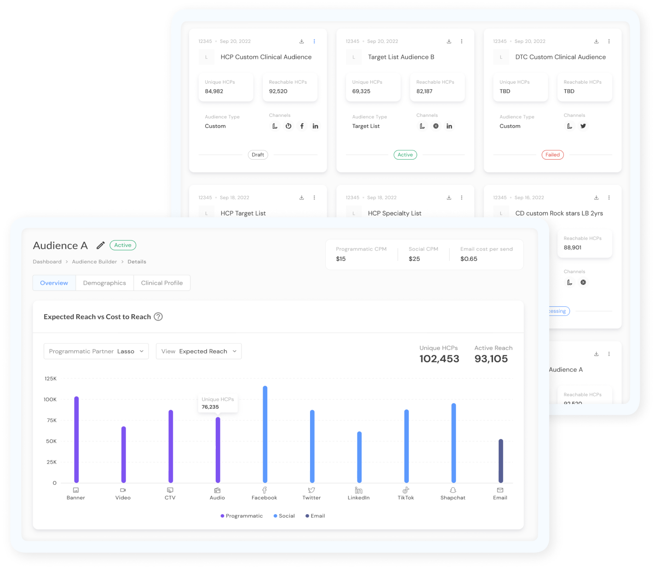Download the CD custom Rock stars LB 2yrs card
The image size is (655, 584).
(596, 198)
